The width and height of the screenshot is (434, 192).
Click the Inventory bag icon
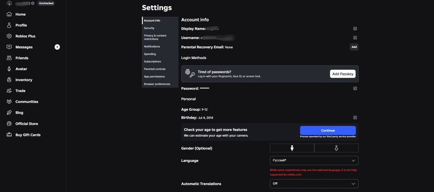point(9,80)
